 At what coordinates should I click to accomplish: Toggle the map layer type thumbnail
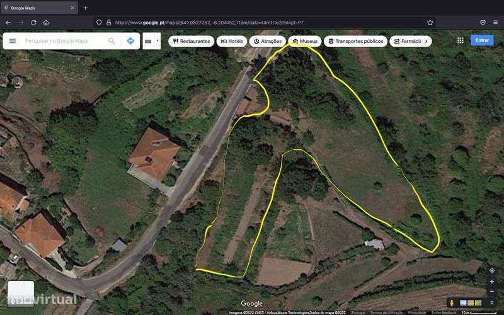coord(21,294)
